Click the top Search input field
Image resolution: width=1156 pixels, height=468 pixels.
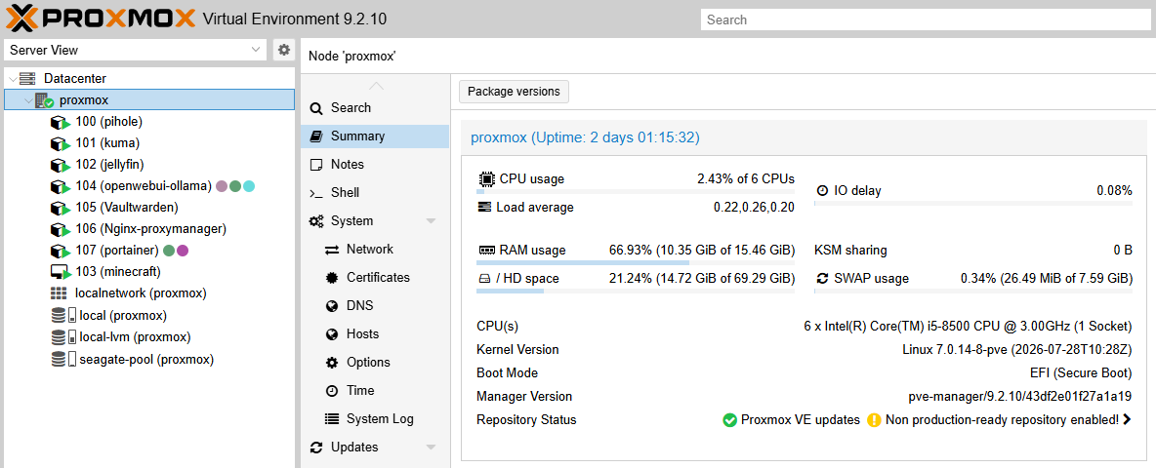pyautogui.click(x=926, y=19)
